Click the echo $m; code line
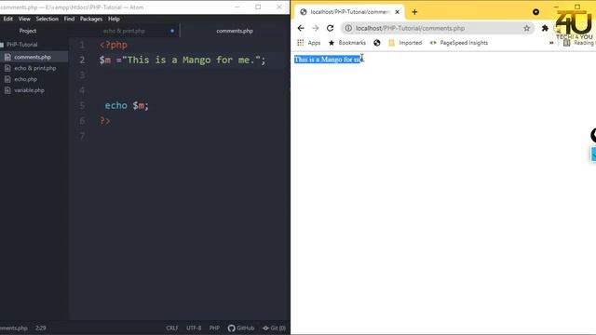Screen dimensions: 596x335 point(127,105)
